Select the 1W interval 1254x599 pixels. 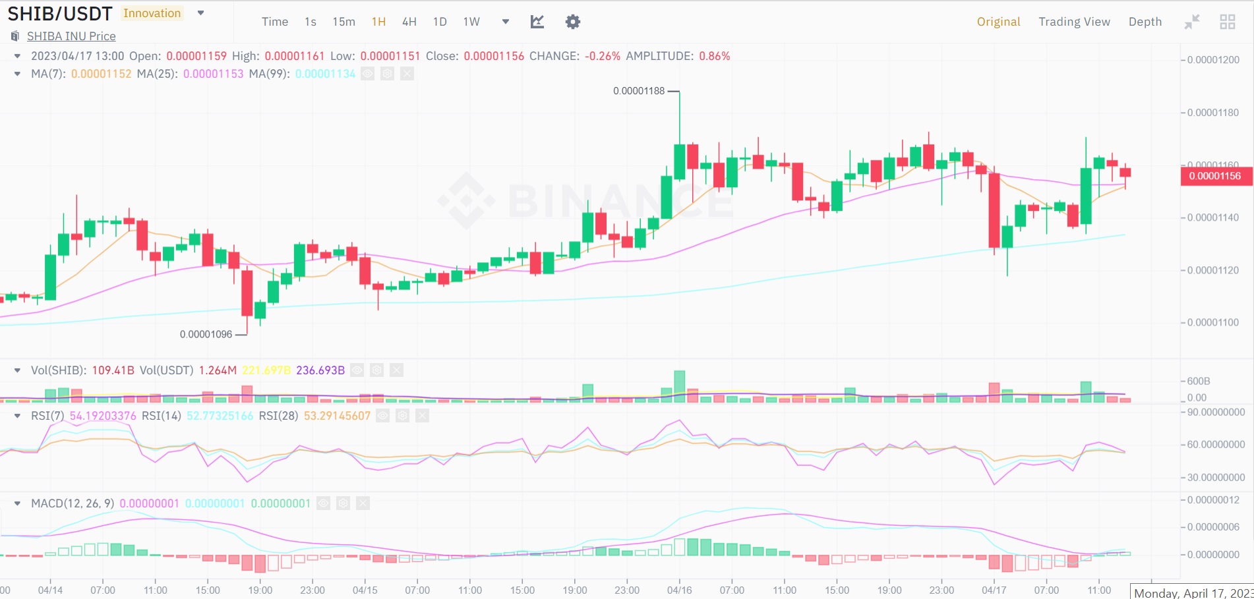[x=471, y=22]
